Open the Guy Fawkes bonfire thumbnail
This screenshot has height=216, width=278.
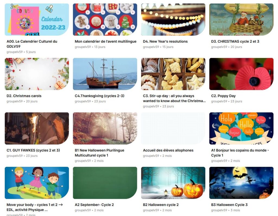point(37,128)
